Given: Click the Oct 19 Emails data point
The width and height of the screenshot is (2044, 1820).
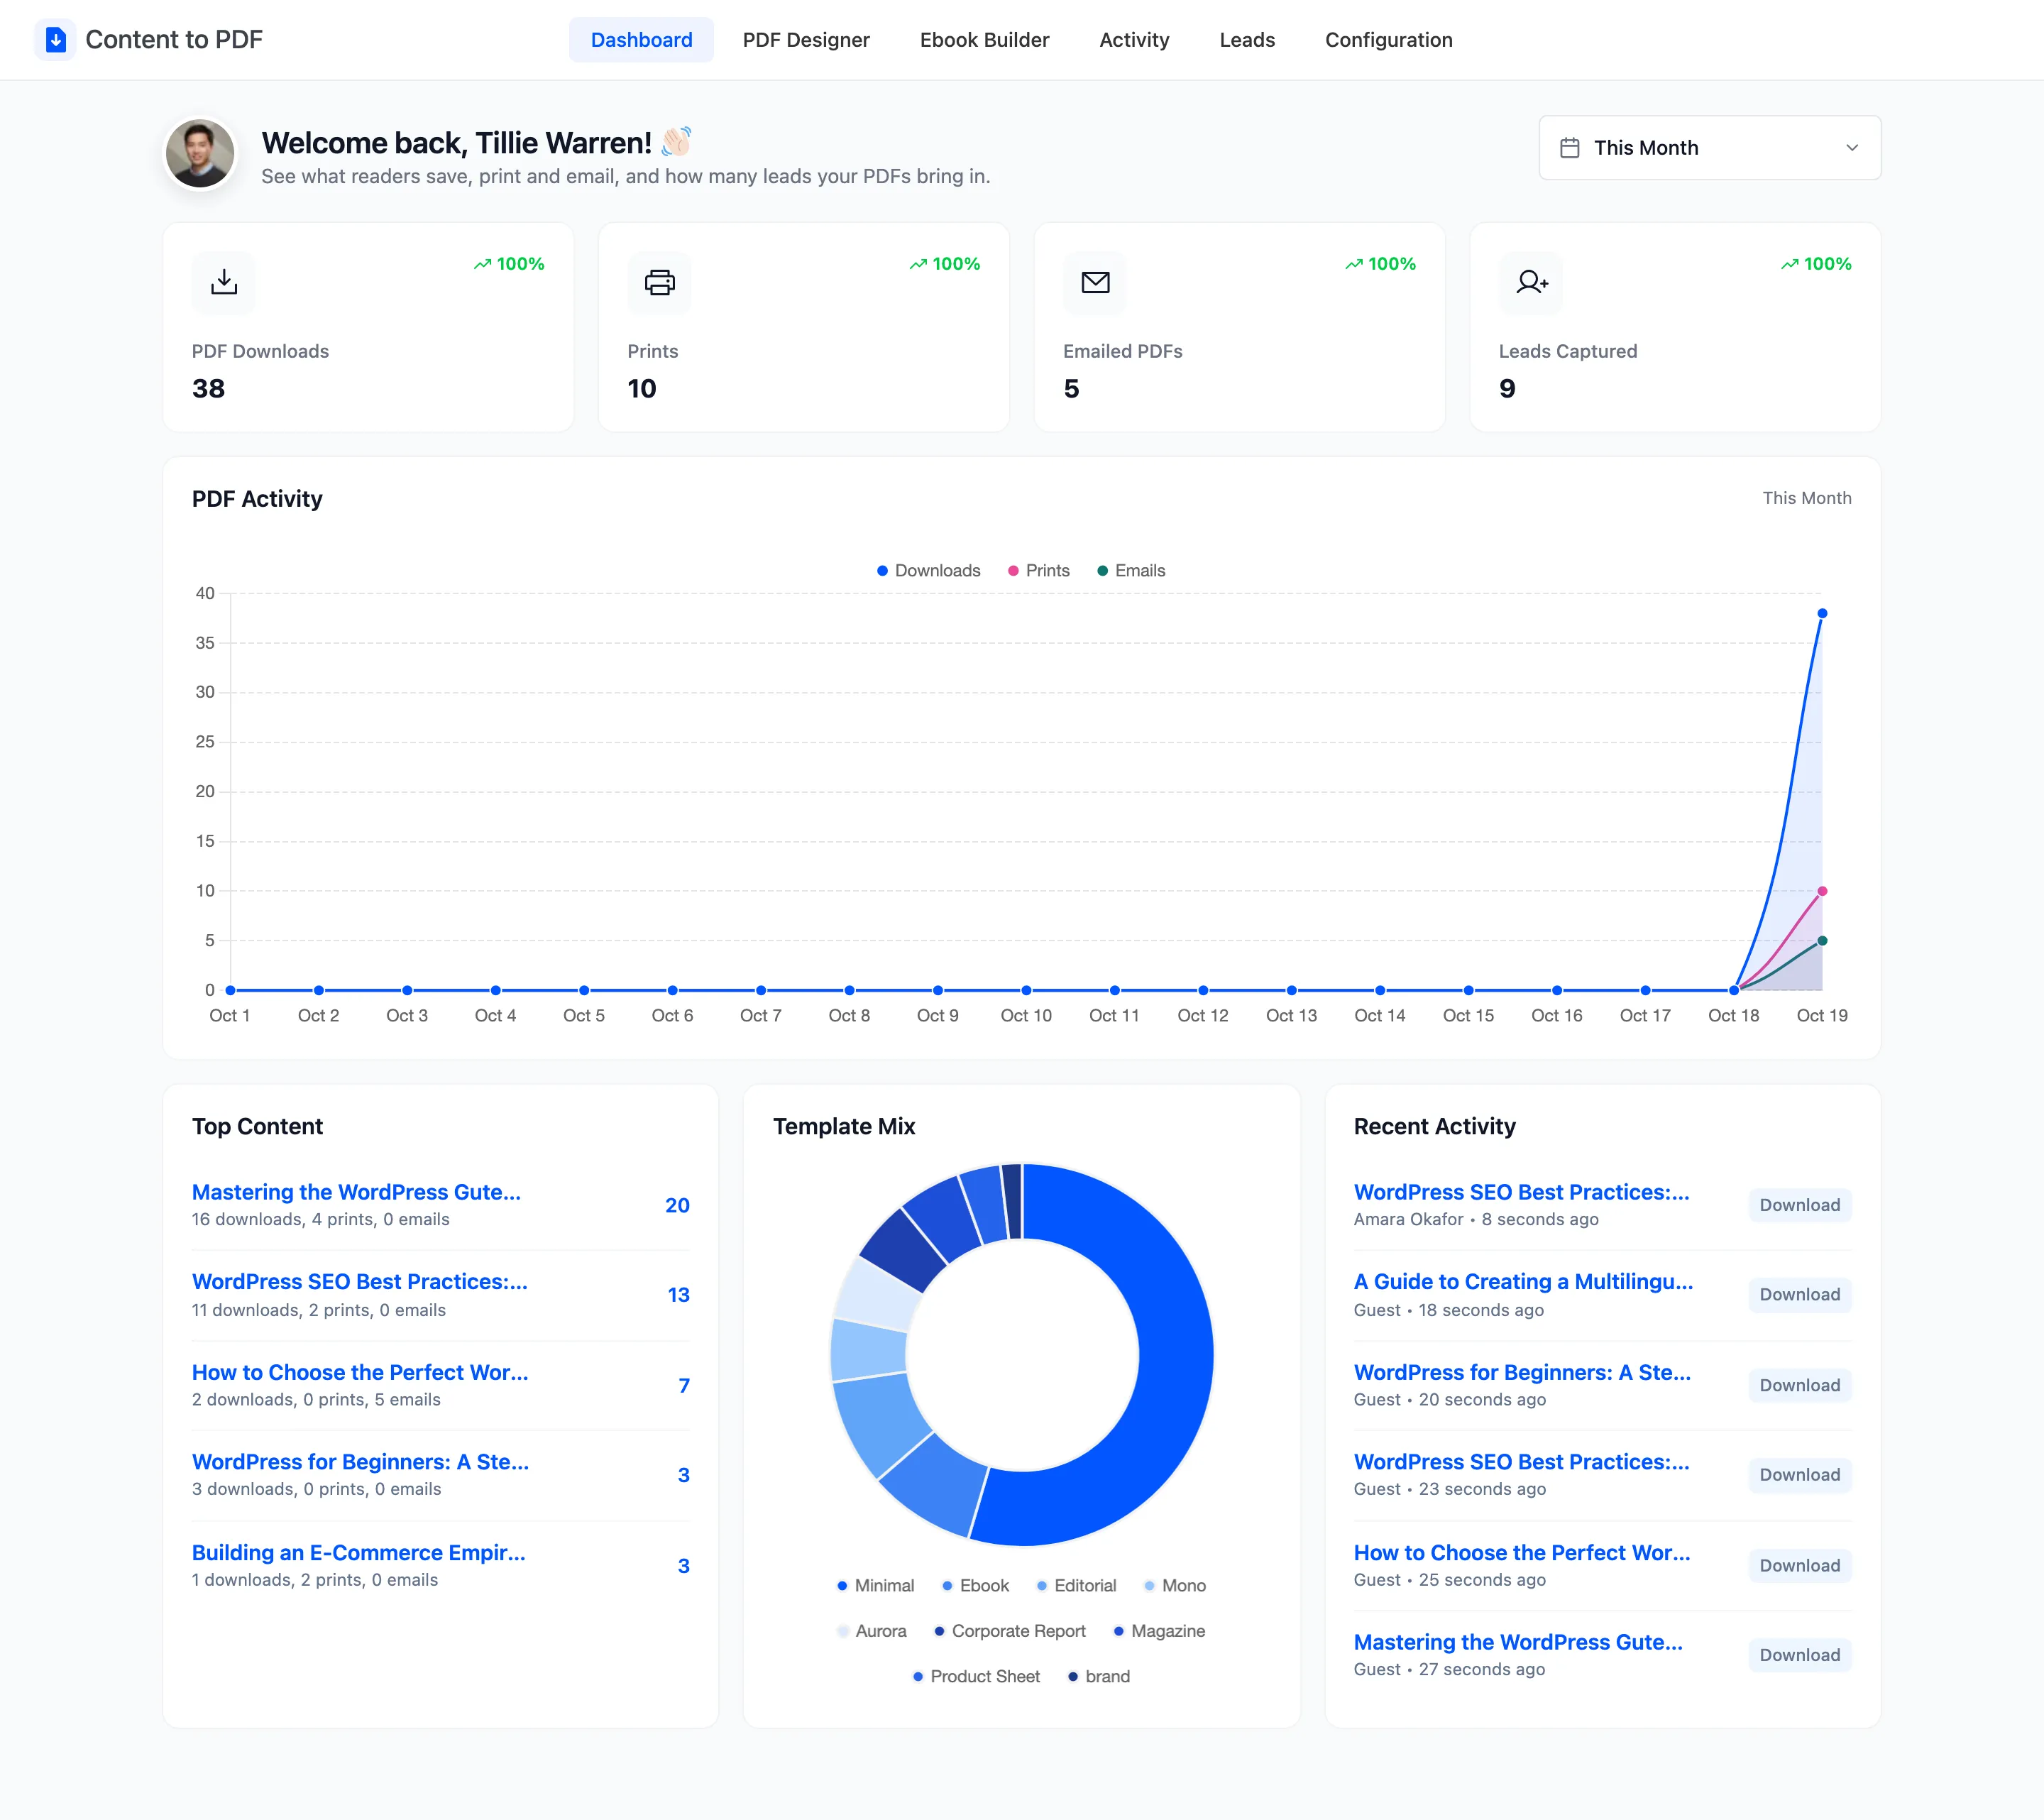Looking at the screenshot, I should [1822, 941].
